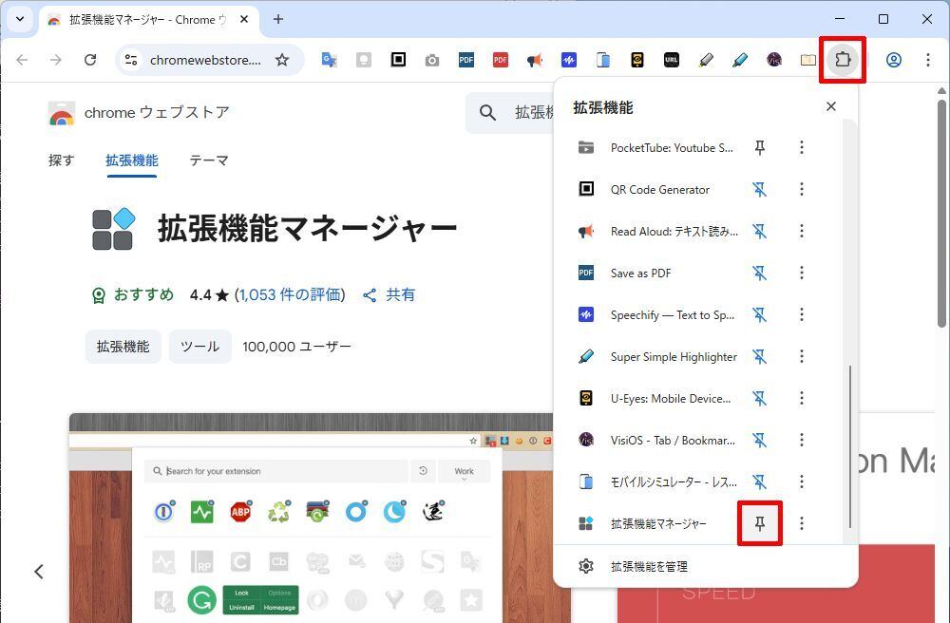The height and width of the screenshot is (623, 950).
Task: Click the PocketTube folder icon in extensions list
Action: pyautogui.click(x=586, y=147)
